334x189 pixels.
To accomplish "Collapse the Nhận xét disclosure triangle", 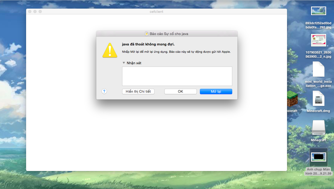I will click(124, 63).
